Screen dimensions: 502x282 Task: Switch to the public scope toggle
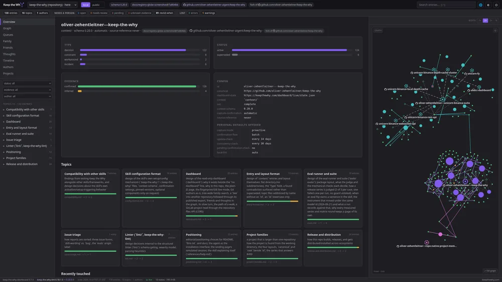coord(96,5)
